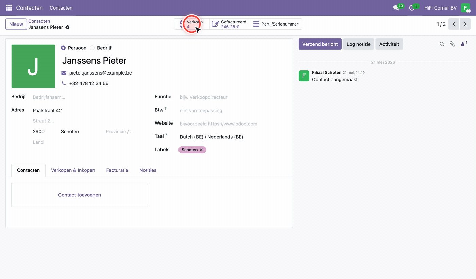Image resolution: width=476 pixels, height=279 pixels.
Task: Go to previous record arrow
Action: point(454,24)
